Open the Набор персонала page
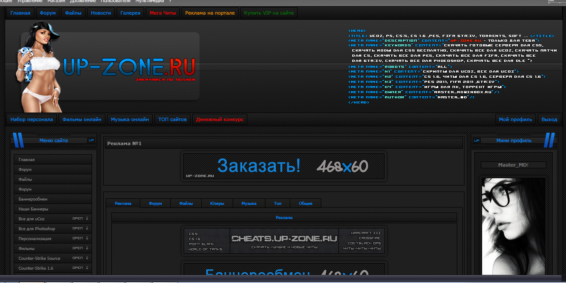 pos(32,119)
